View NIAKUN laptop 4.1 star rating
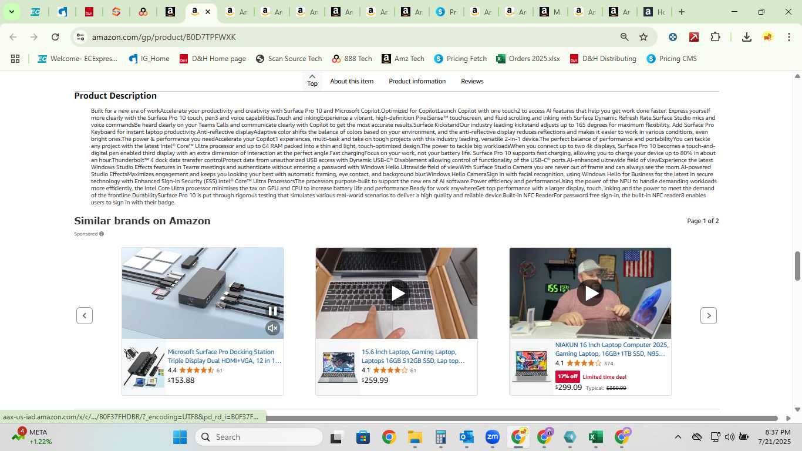The height and width of the screenshot is (451, 802). point(584,364)
